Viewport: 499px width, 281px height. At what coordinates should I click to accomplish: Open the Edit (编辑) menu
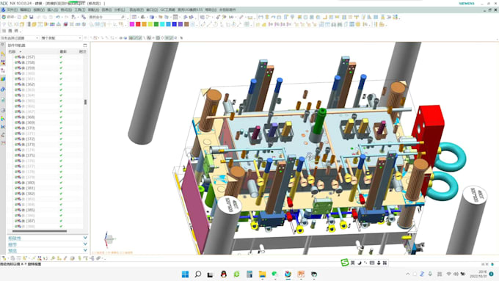tap(26, 10)
